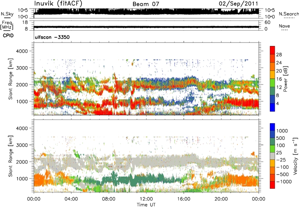Click the gray segment of velocity colorbar

(272, 156)
